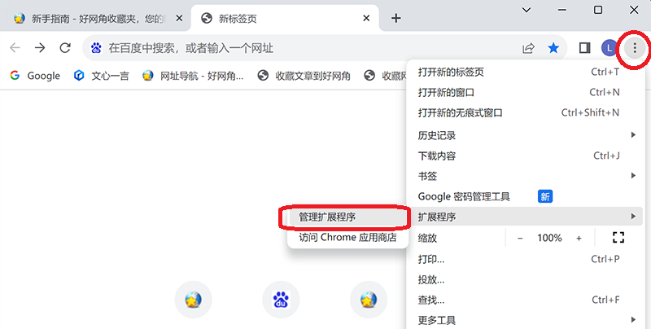The image size is (651, 329).
Task: Expand the 历史记录 submenu
Action: 526,135
